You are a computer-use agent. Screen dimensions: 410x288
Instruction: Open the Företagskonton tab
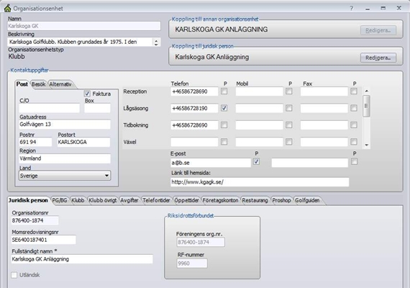220,200
